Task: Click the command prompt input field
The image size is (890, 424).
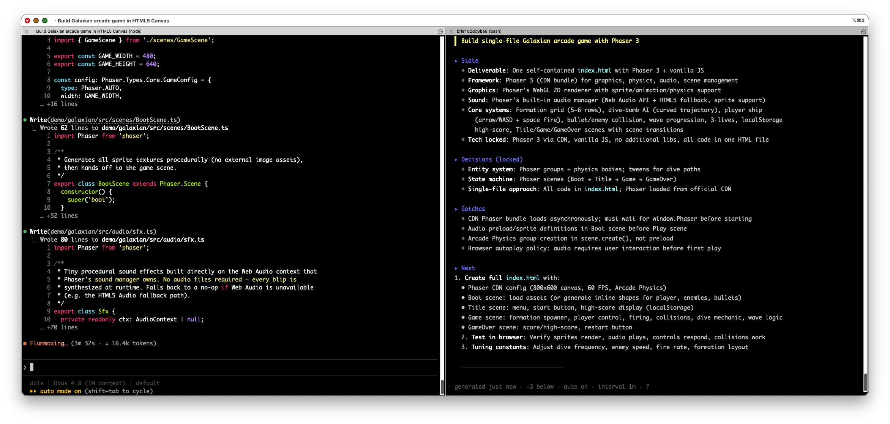Action: pyautogui.click(x=230, y=367)
